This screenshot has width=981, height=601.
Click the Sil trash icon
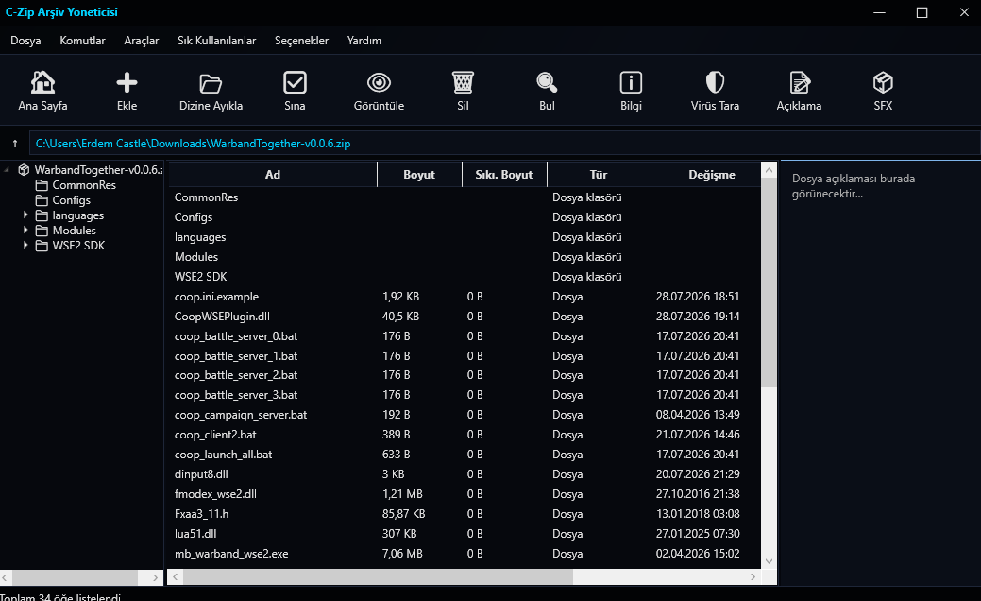(x=463, y=82)
